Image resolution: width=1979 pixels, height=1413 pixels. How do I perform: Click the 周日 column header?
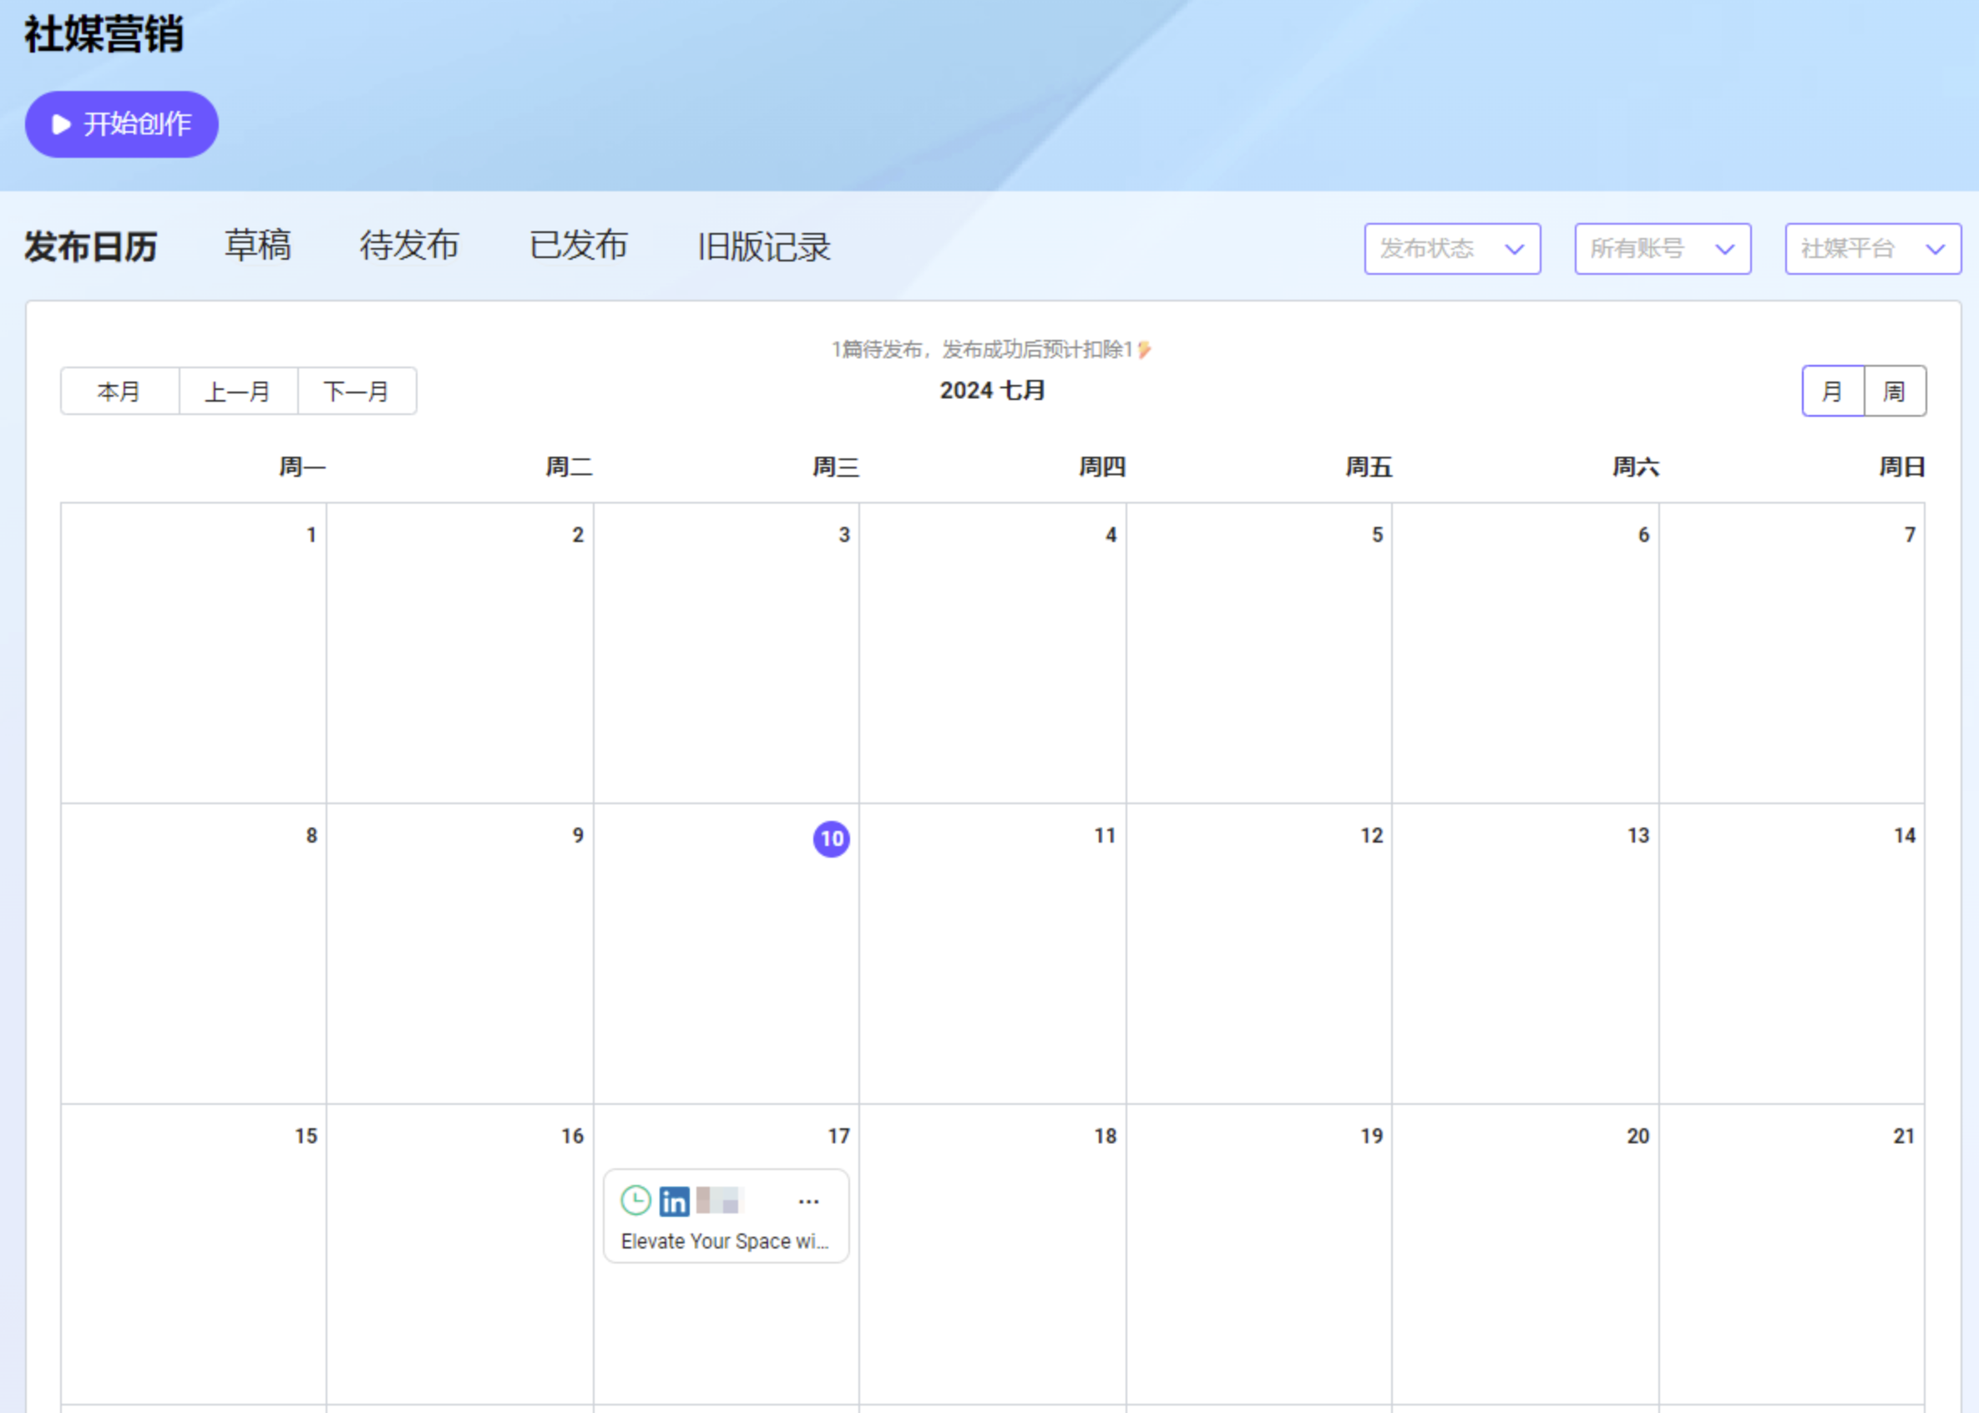pos(1901,467)
